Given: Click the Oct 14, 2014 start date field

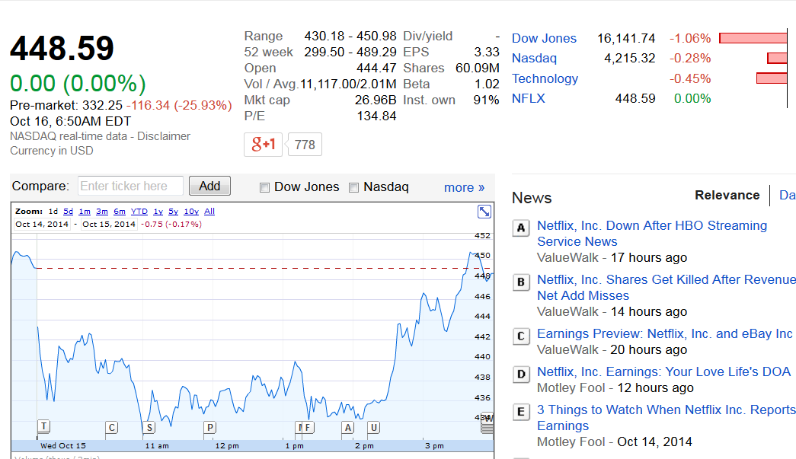Looking at the screenshot, I should 42,225.
